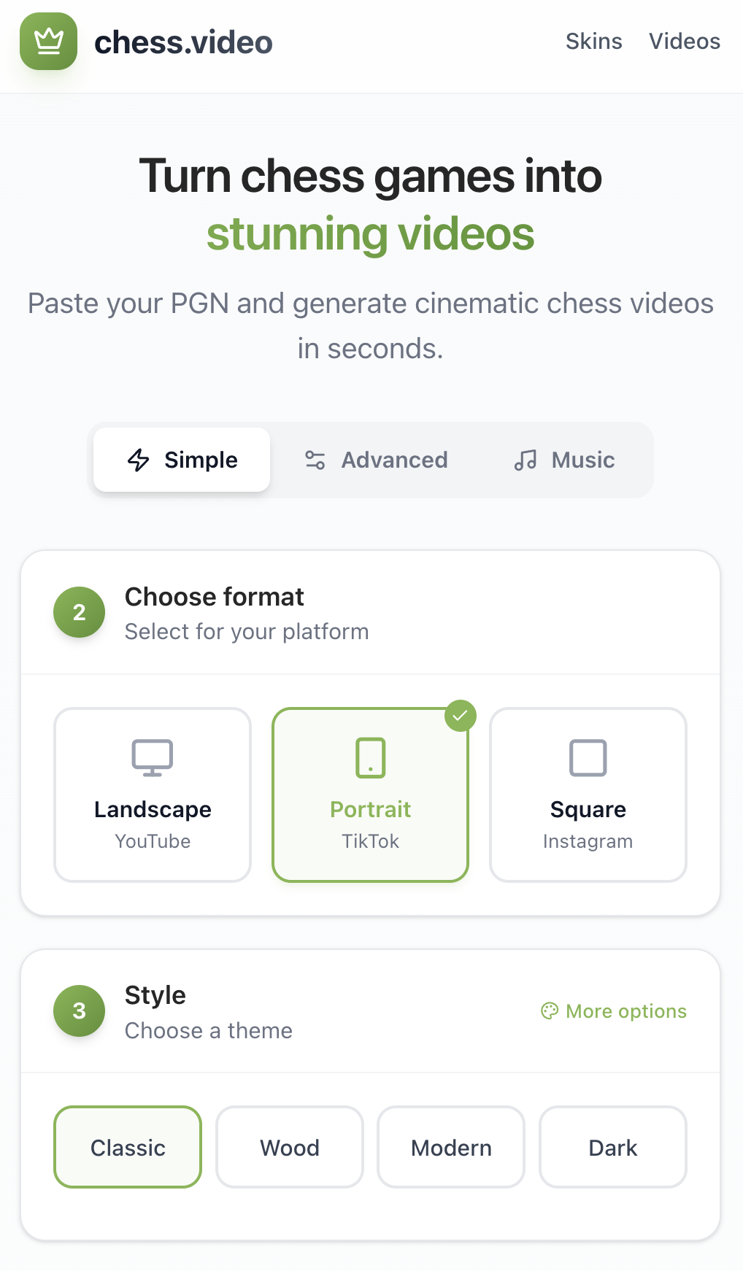Expand More options for style

click(625, 1011)
